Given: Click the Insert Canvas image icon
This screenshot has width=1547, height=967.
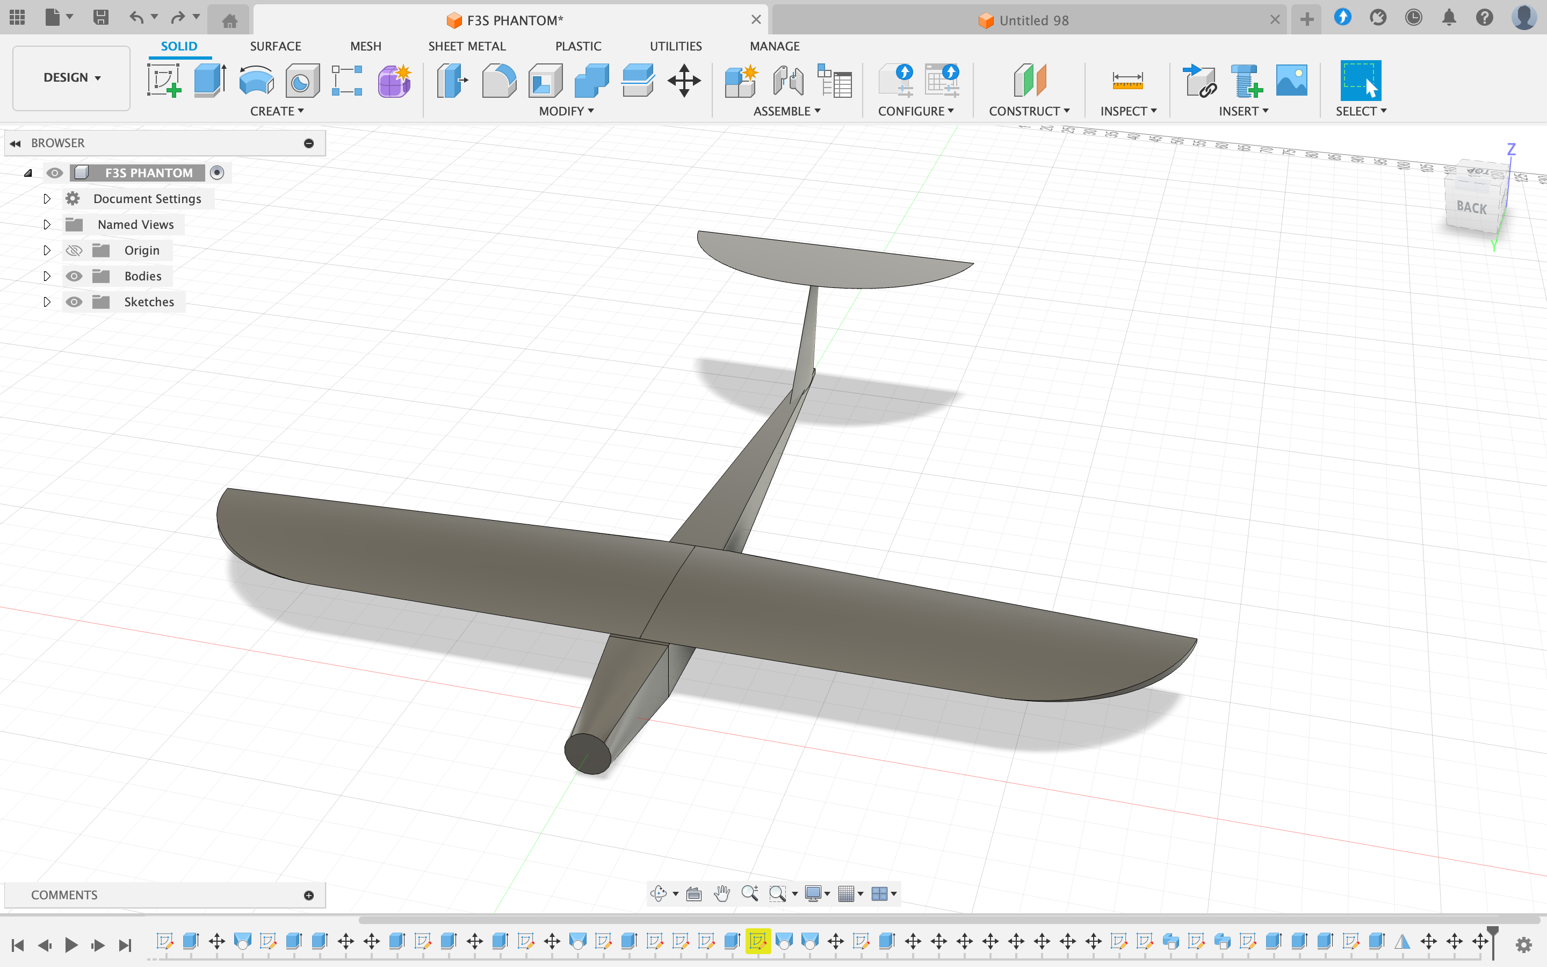Looking at the screenshot, I should click(x=1291, y=81).
